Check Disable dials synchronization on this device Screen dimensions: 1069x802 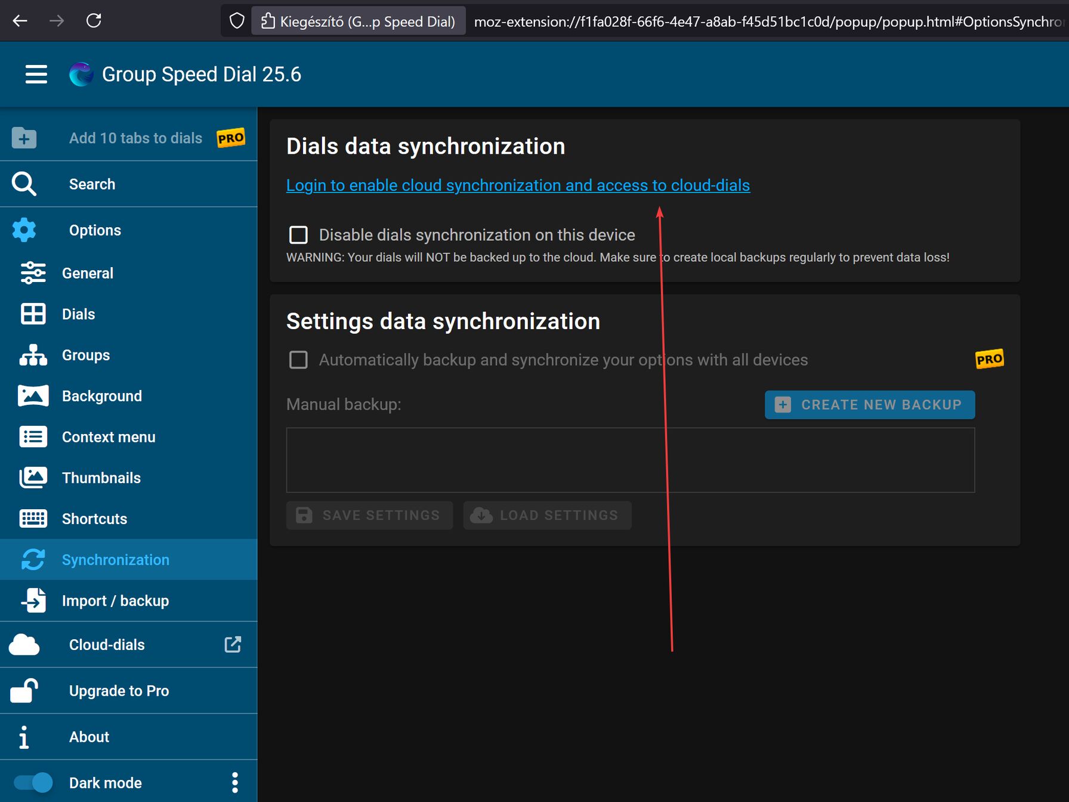pos(298,235)
